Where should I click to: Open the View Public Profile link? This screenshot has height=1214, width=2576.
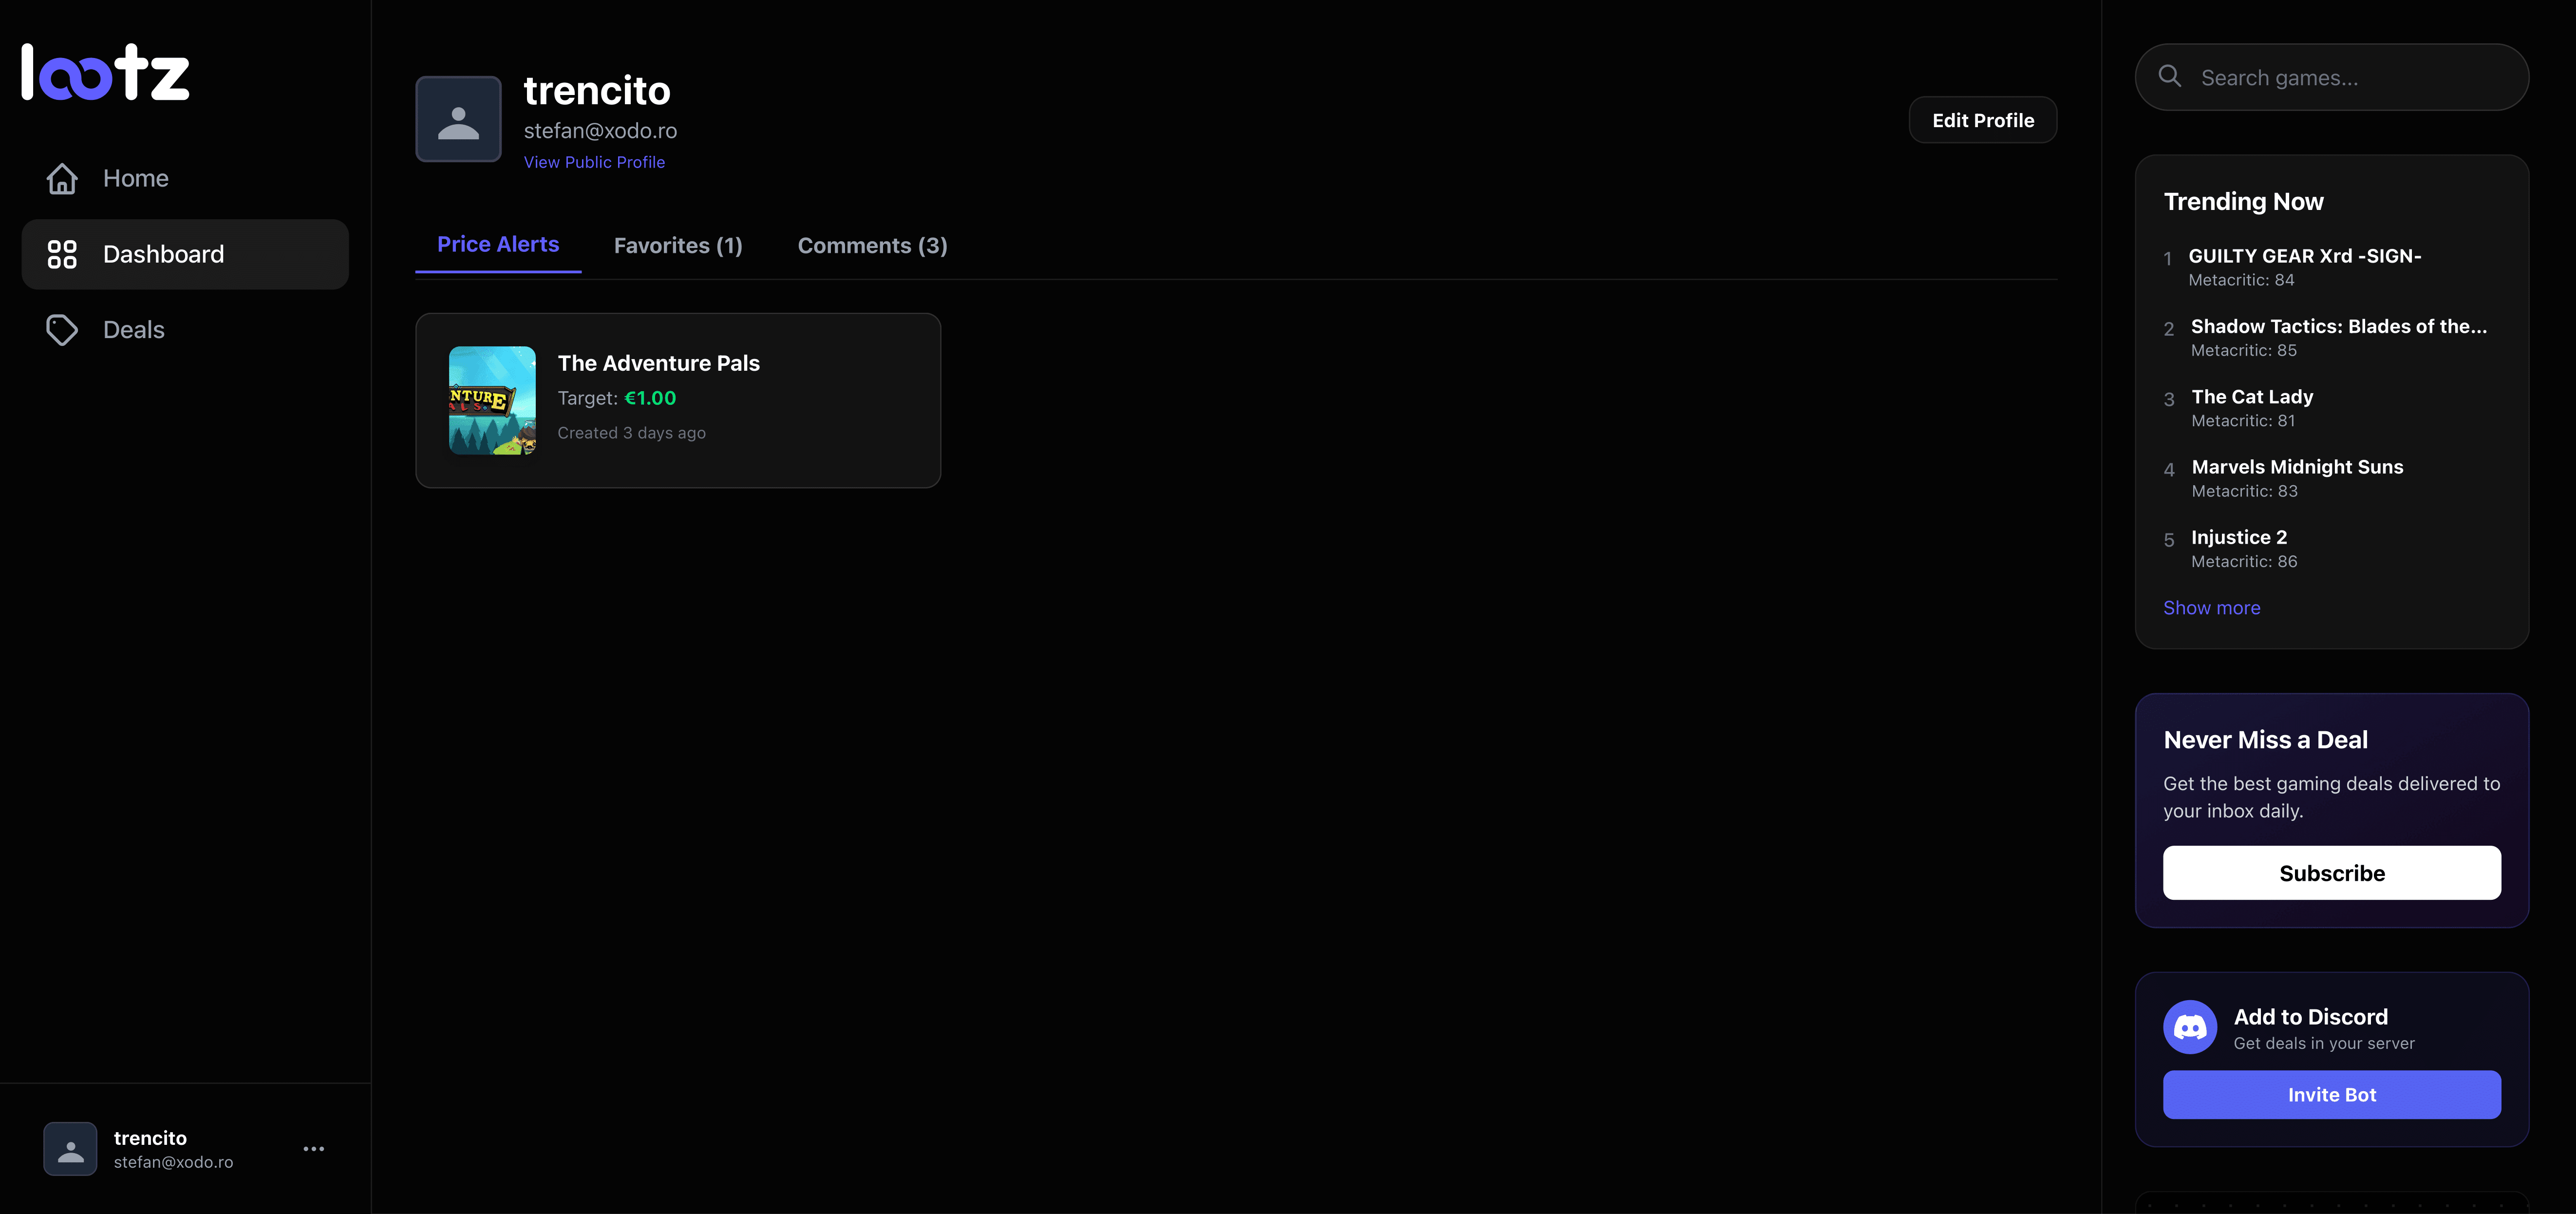pos(594,162)
